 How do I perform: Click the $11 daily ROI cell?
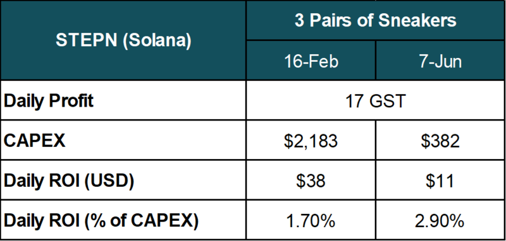[x=441, y=180]
